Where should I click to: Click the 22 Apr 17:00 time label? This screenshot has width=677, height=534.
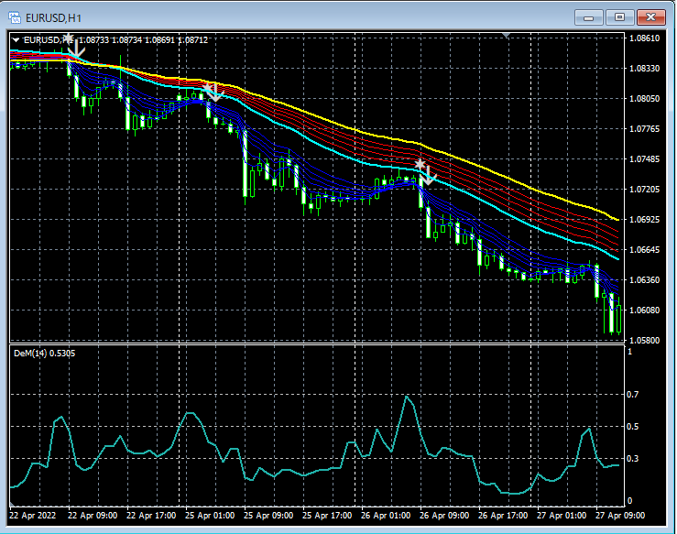tap(151, 516)
